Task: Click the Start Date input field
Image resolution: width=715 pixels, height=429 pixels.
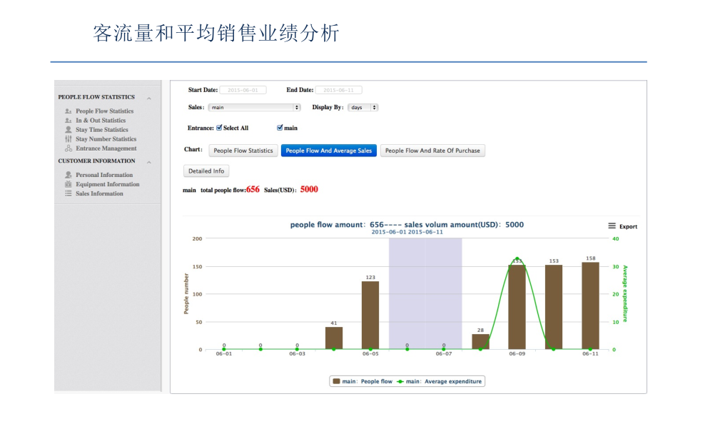Action: click(x=243, y=90)
